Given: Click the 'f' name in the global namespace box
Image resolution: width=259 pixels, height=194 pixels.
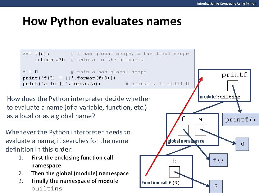Looking at the screenshot, I should click(x=183, y=119).
